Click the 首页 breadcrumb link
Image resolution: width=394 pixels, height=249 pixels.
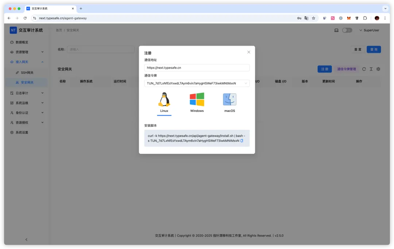click(x=59, y=30)
